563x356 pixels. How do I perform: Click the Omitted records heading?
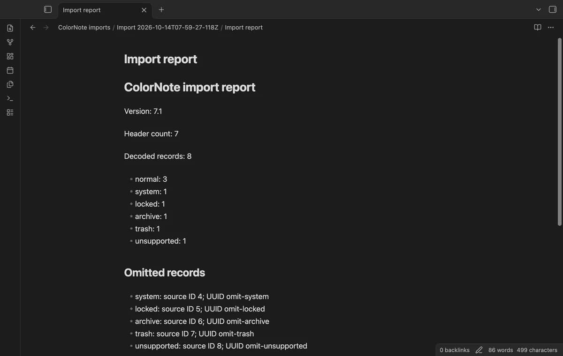pyautogui.click(x=164, y=273)
